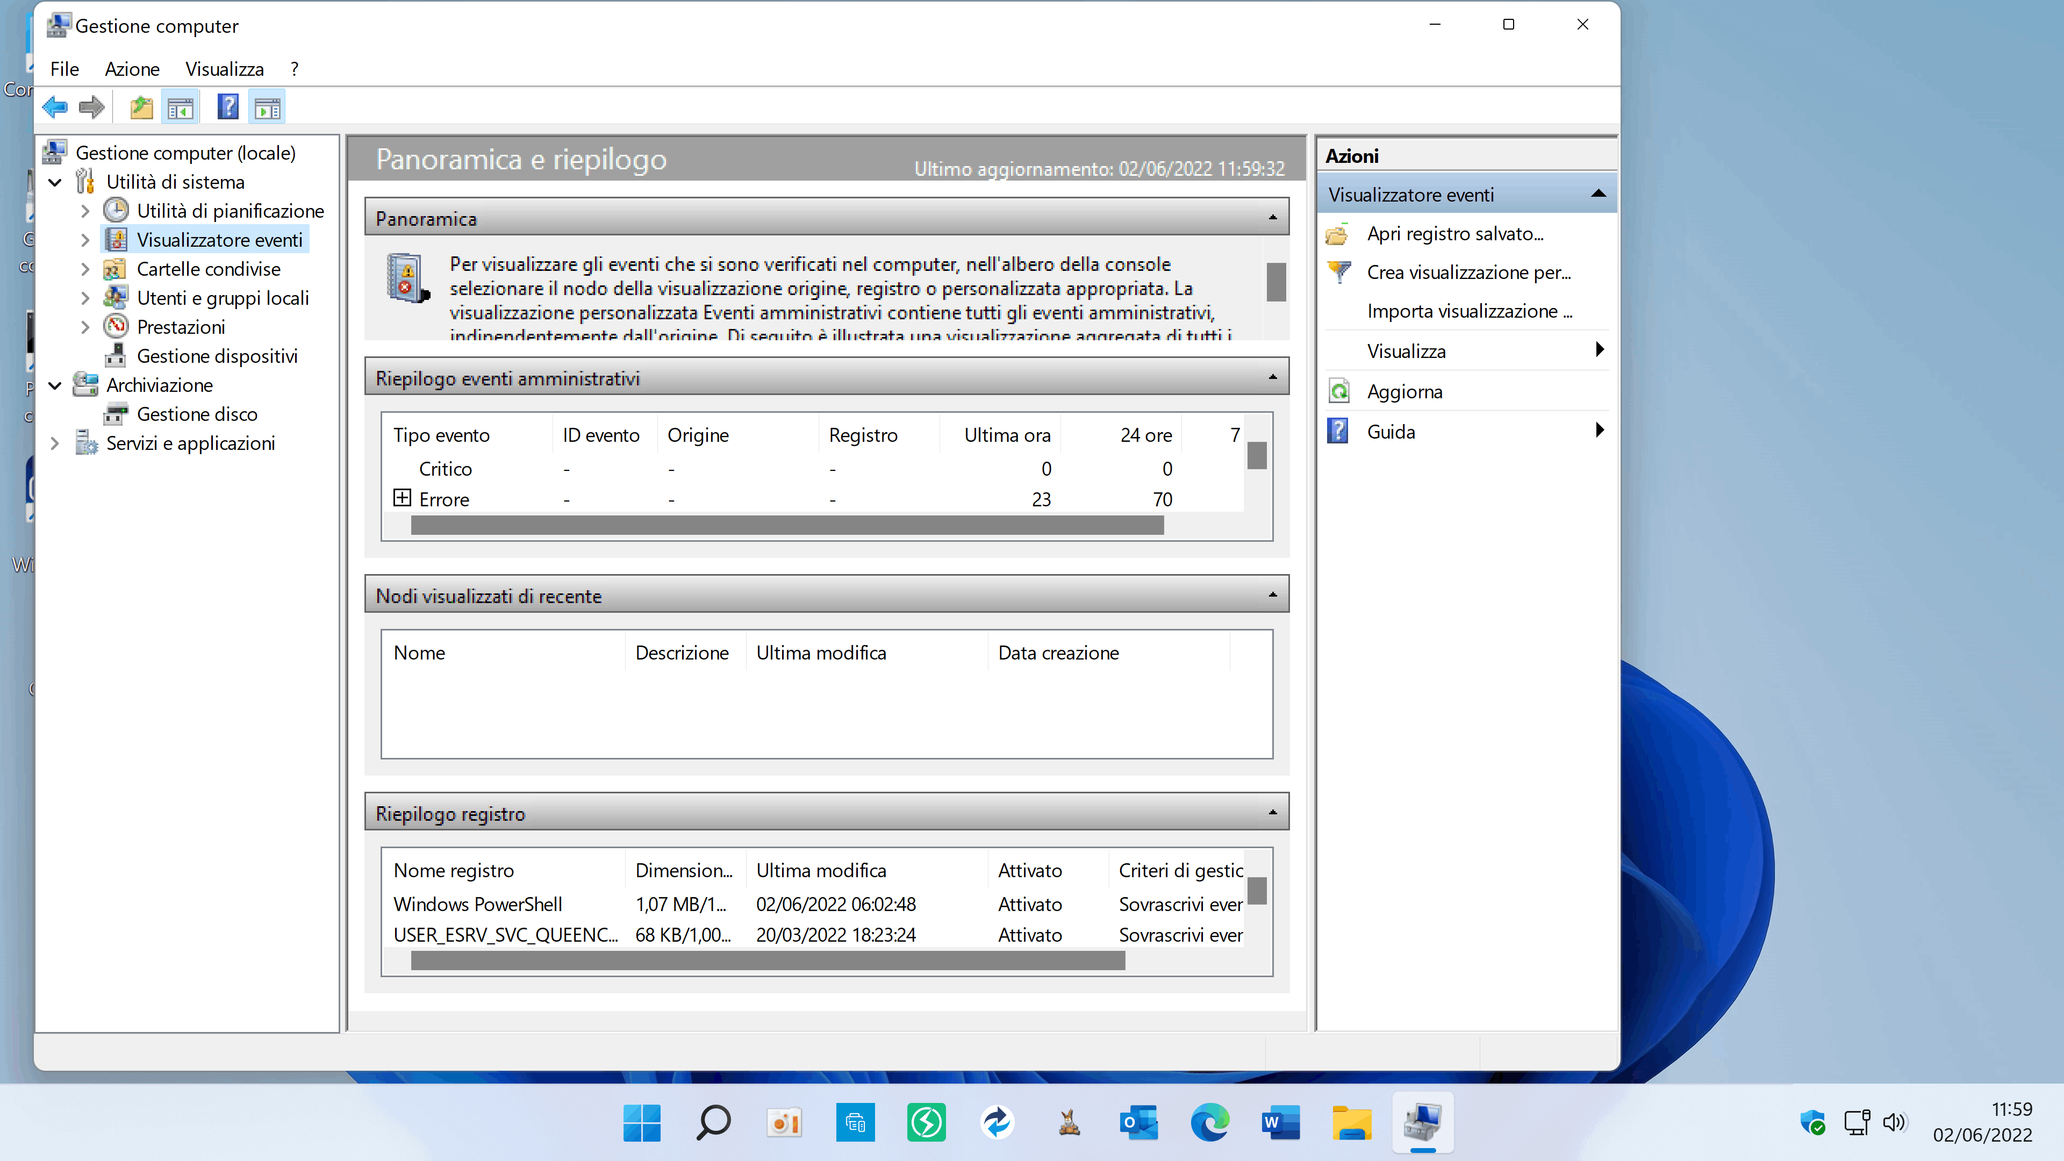The image size is (2064, 1161).
Task: Collapse the Riepilogo eventi amministrativi section
Action: click(1272, 377)
